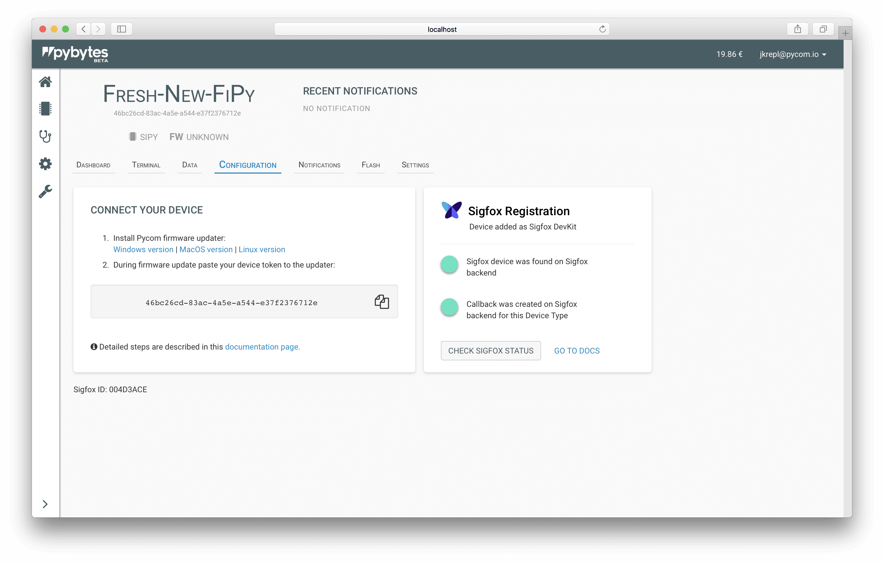The width and height of the screenshot is (884, 563).
Task: Switch to the Terminal tab
Action: [x=146, y=165]
